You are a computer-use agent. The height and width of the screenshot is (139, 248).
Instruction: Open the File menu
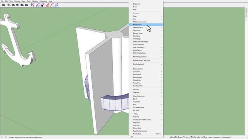[2, 1]
